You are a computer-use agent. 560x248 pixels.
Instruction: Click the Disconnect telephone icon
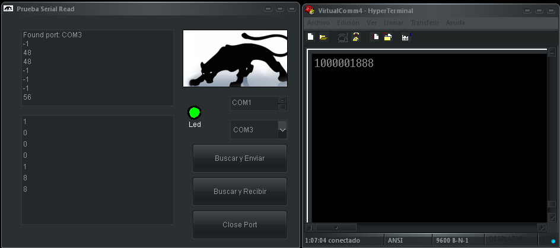[x=356, y=37]
